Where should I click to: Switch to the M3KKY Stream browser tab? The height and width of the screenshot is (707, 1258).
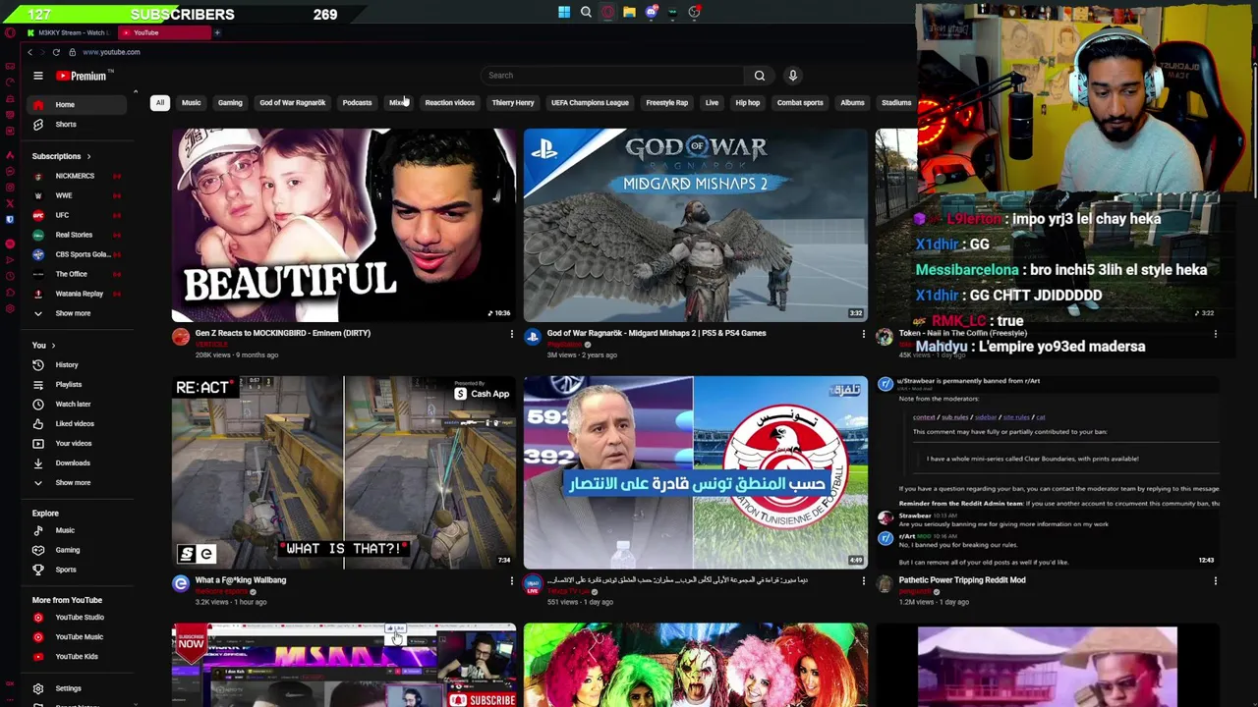(69, 32)
